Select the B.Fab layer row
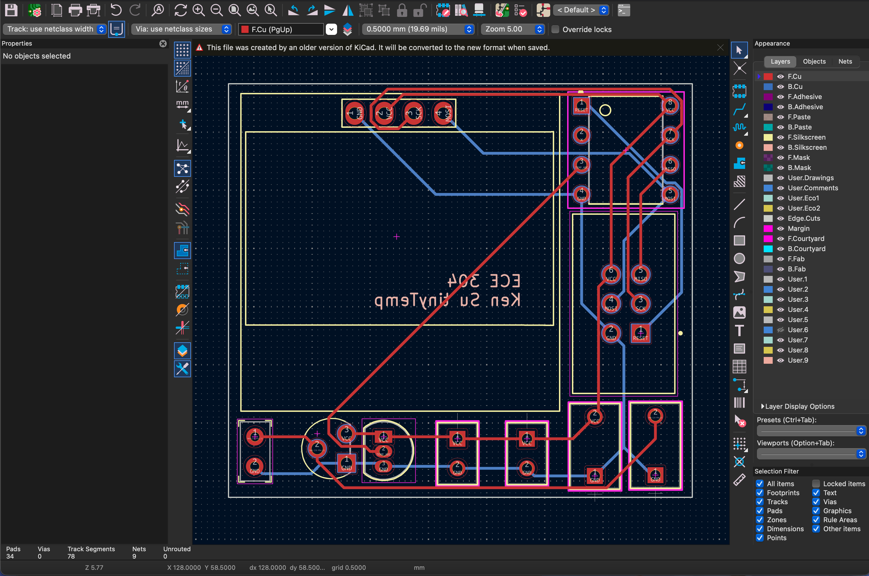This screenshot has width=869, height=576. pyautogui.click(x=811, y=269)
